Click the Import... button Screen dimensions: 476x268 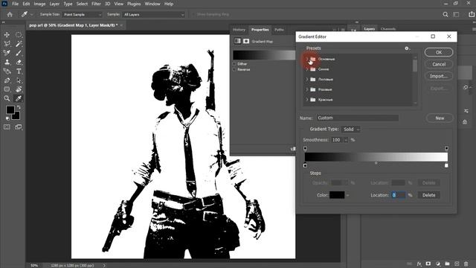point(439,76)
